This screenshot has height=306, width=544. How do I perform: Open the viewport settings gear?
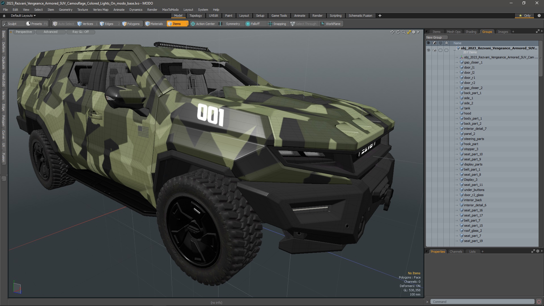(x=414, y=32)
